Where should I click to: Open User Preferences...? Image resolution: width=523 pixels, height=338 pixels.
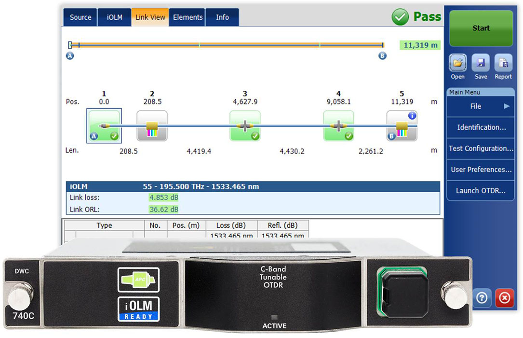tap(480, 169)
